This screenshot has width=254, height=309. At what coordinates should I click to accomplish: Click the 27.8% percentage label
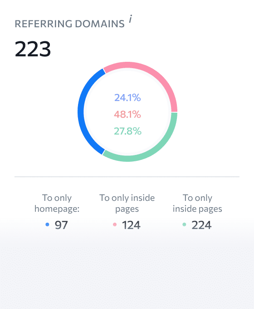127,131
